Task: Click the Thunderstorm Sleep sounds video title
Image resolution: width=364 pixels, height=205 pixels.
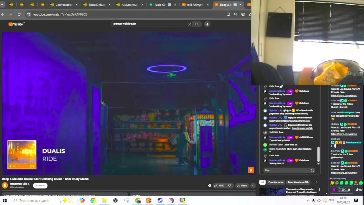Action: [301, 190]
